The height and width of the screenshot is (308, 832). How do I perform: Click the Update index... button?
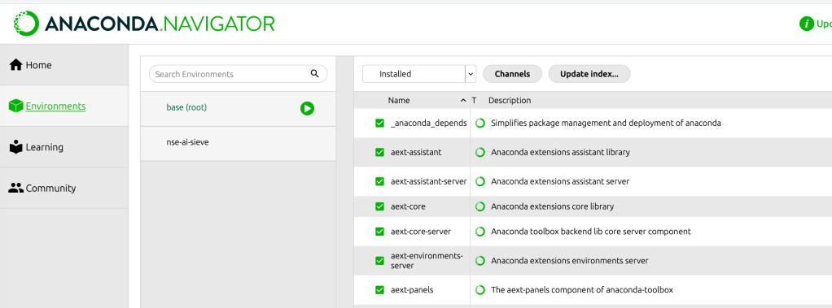(589, 74)
